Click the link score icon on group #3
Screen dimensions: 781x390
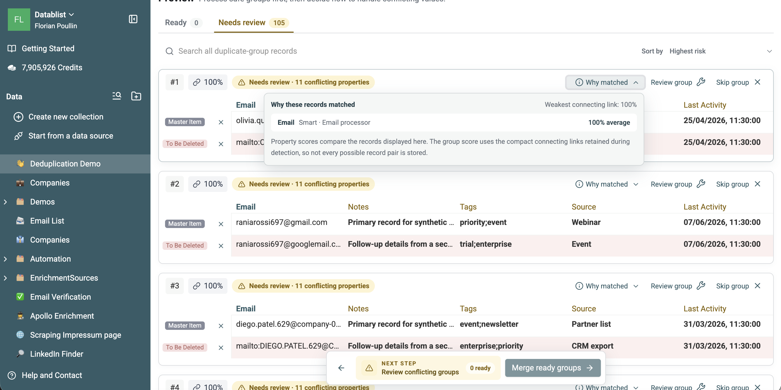(x=196, y=286)
